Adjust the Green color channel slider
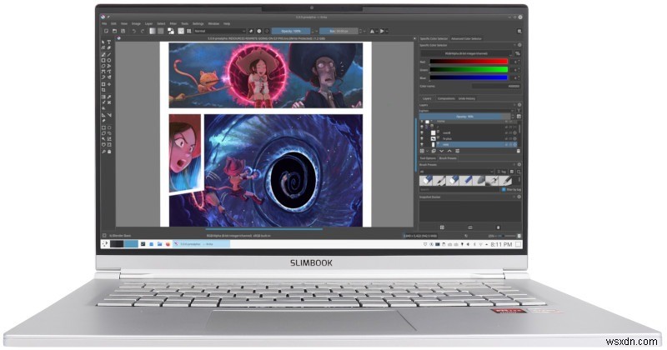 coord(469,69)
